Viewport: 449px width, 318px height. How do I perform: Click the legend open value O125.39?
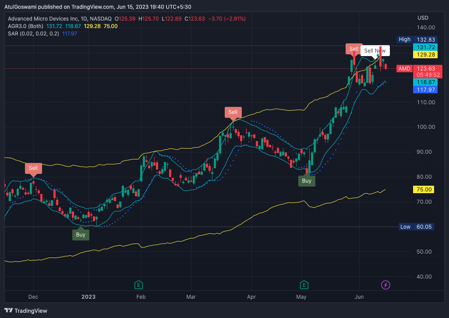coord(125,19)
